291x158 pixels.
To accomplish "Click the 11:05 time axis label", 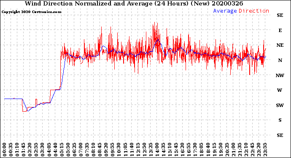I will (x=125, y=150).
